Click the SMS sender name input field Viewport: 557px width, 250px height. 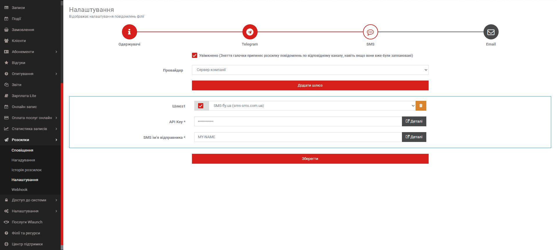coord(298,137)
